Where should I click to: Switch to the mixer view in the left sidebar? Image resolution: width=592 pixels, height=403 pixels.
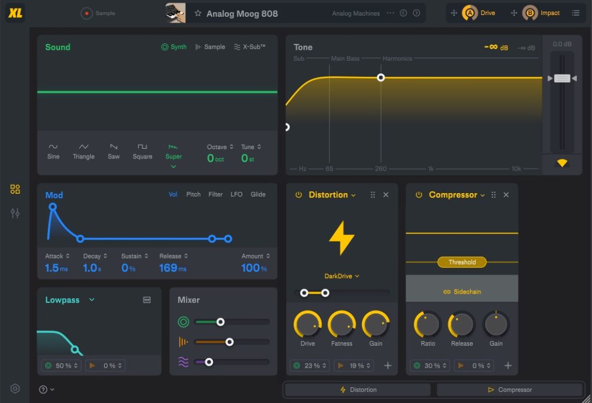click(14, 214)
